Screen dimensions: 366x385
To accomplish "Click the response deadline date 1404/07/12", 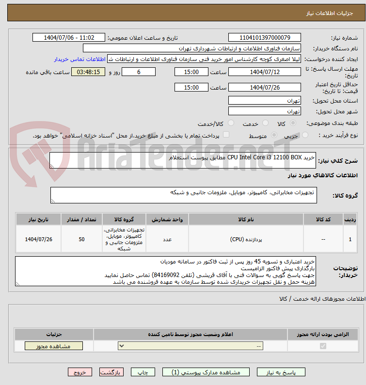I will click(x=265, y=72).
